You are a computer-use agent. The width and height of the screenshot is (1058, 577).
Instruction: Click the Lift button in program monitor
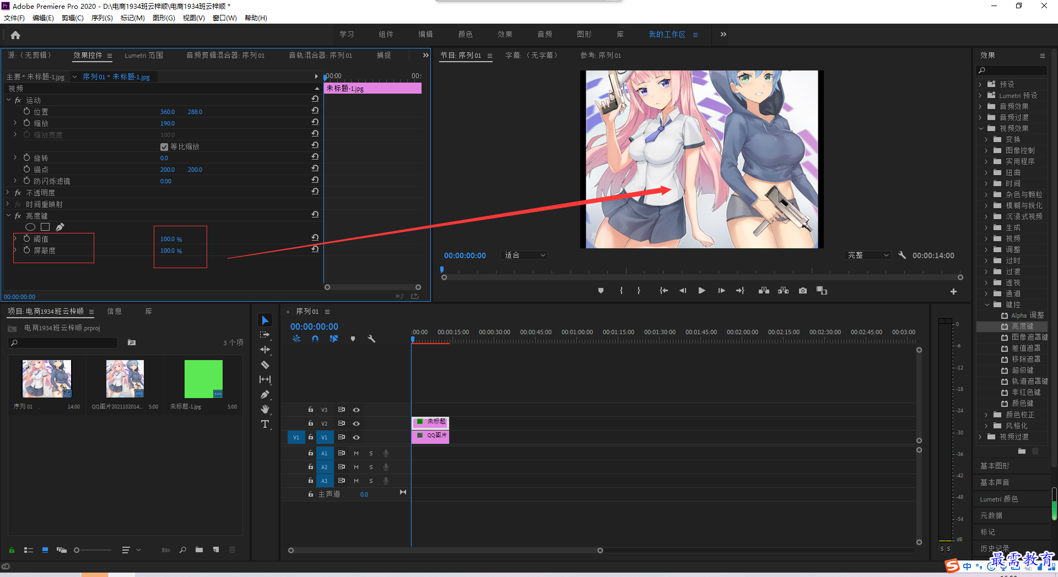point(764,291)
